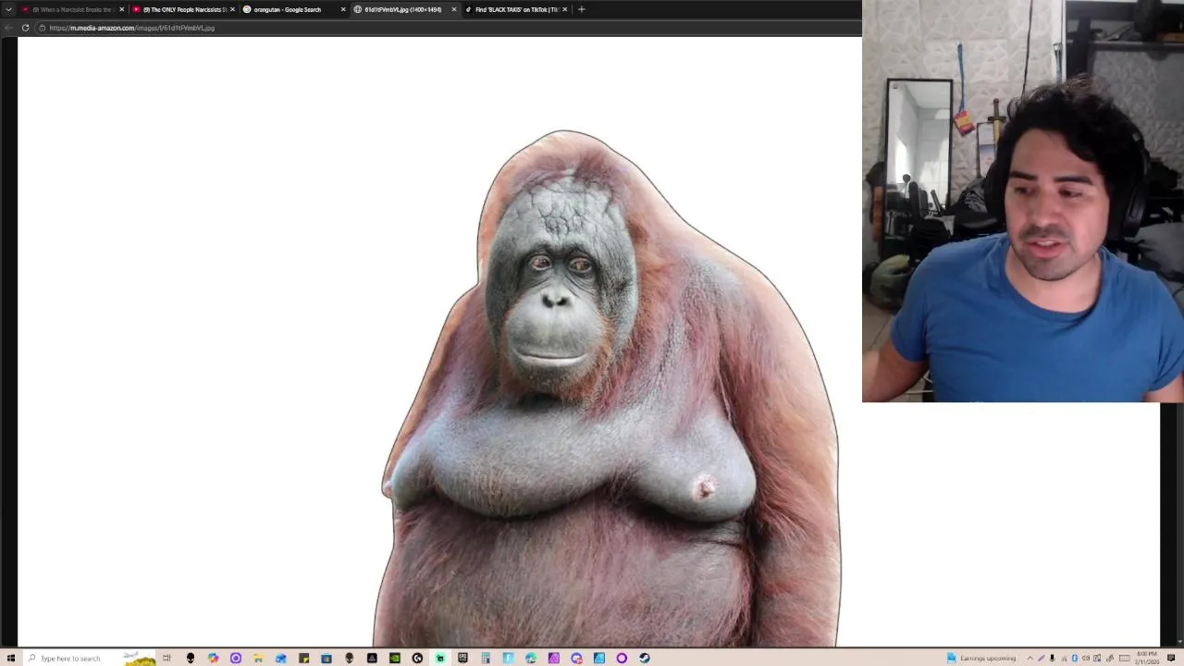
Task: Open the Logitech G HUB taskbar icon
Action: (417, 658)
